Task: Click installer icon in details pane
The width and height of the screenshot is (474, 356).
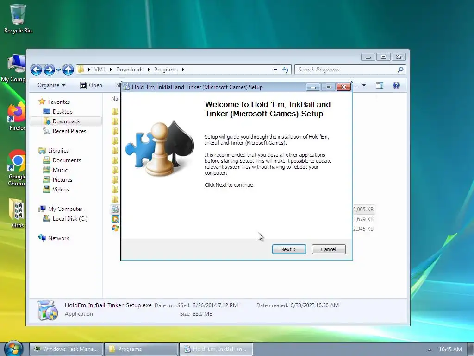Action: 48,310
